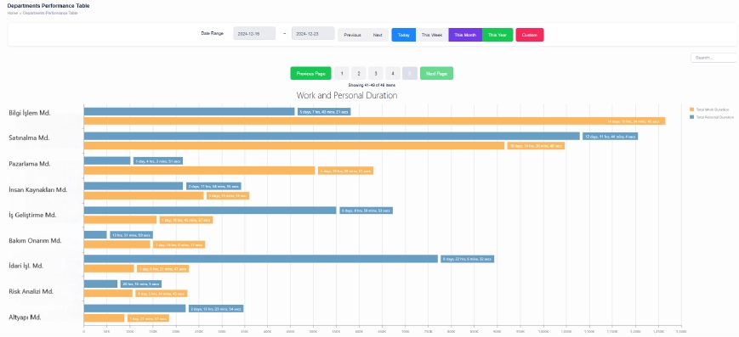Click Altyapı orange work duration bar
Viewport: 739px width, 337px height.
[x=104, y=318]
